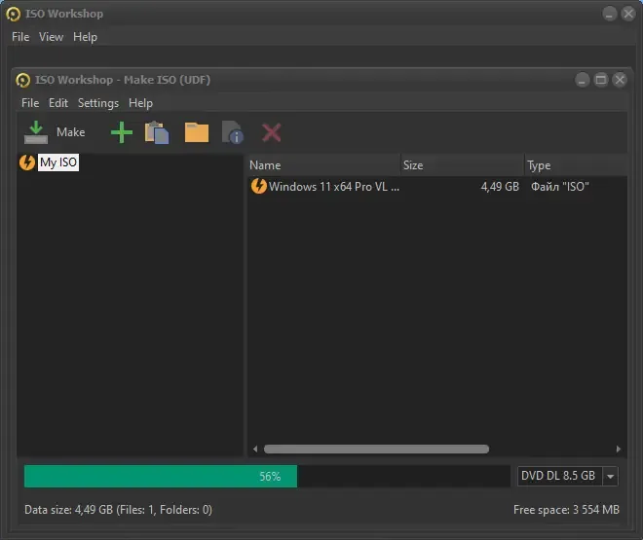Click the Windows 11 ISO file icon

(x=259, y=186)
